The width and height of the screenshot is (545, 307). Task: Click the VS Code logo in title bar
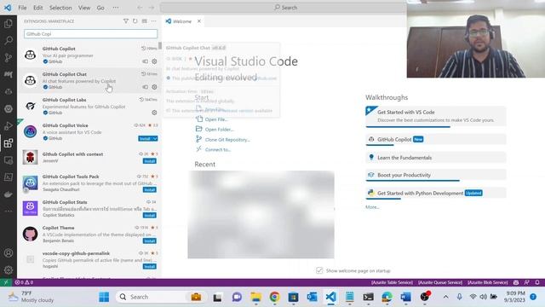(x=8, y=8)
